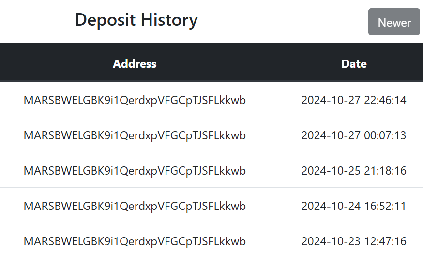Image resolution: width=423 pixels, height=253 pixels.
Task: Click the 00:07:13 row's blank left margin
Action: pos(11,135)
